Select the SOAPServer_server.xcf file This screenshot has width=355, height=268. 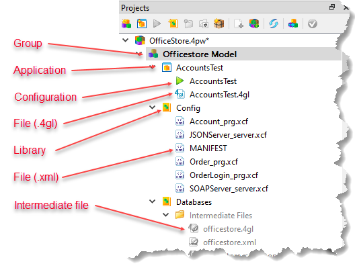(222, 188)
